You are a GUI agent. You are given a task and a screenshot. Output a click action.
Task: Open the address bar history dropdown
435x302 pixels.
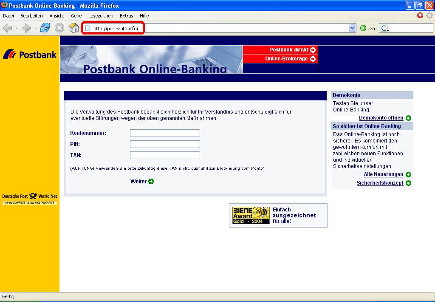(352, 28)
